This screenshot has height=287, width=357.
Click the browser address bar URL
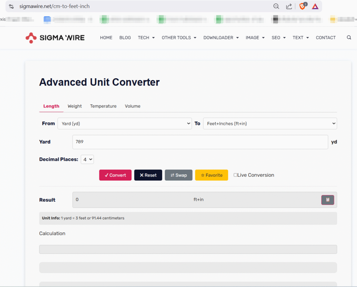[x=54, y=6]
